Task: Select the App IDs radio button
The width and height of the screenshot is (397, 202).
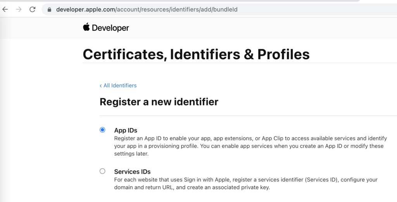Action: pyautogui.click(x=102, y=130)
